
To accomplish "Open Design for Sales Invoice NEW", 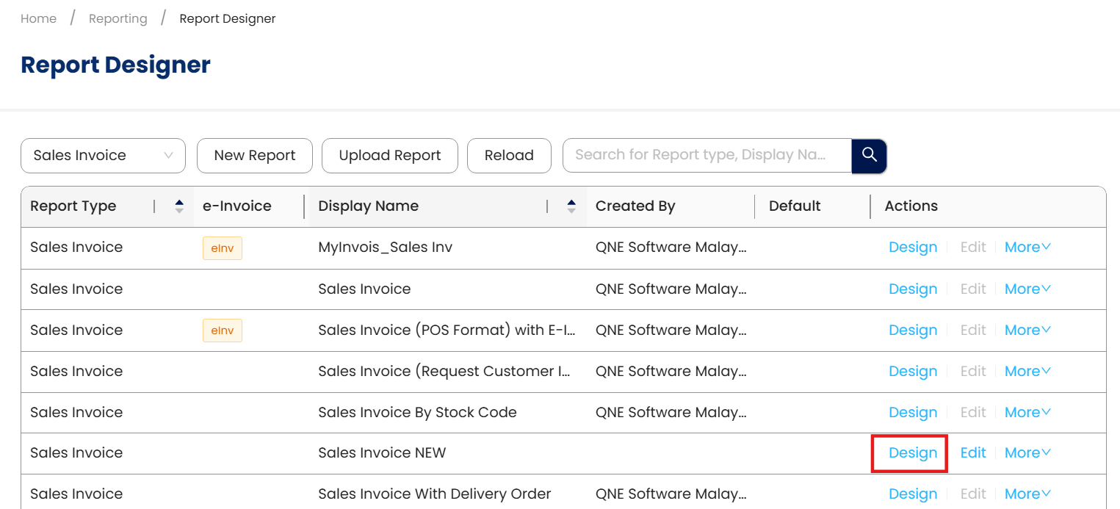I will [x=913, y=453].
